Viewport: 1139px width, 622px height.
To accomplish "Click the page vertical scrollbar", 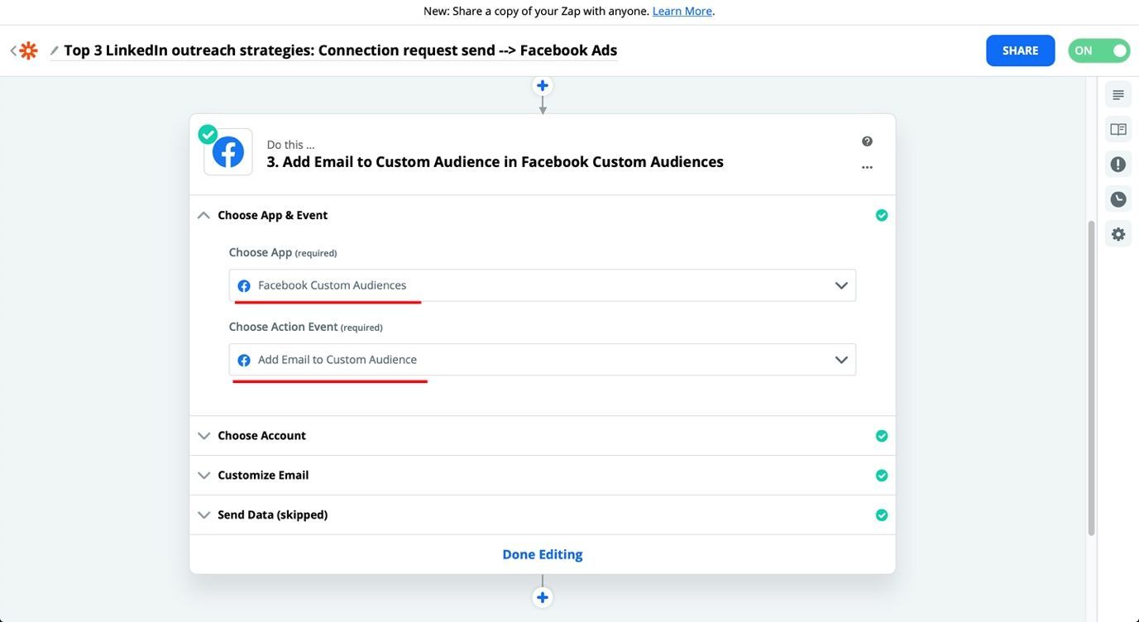I will pos(1091,378).
